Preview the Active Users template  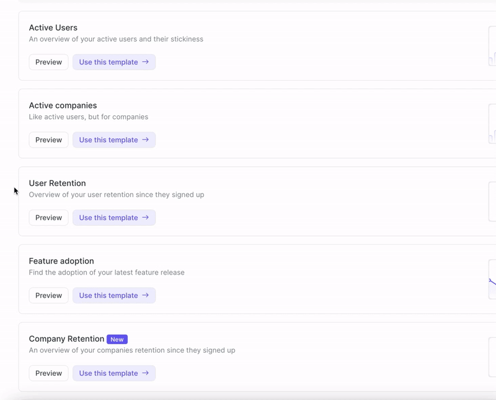pyautogui.click(x=48, y=62)
